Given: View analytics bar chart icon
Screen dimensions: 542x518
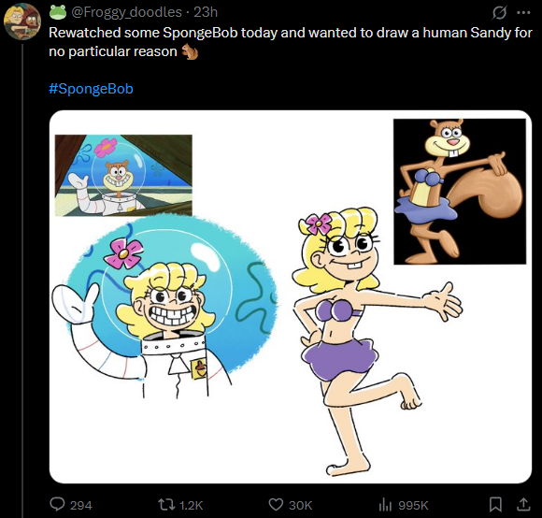Looking at the screenshot, I should pyautogui.click(x=385, y=505).
